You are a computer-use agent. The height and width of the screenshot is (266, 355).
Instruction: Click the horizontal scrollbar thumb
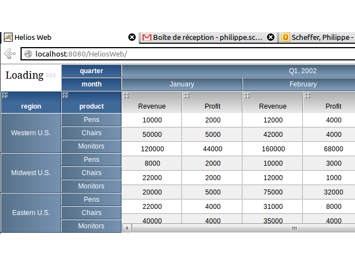[294, 228]
